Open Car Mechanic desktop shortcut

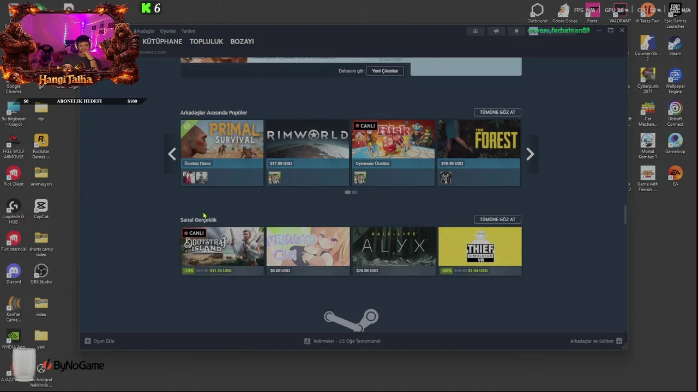coord(648,113)
